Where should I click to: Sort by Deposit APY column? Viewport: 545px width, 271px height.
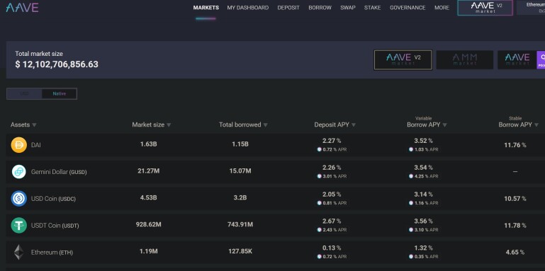coord(335,125)
